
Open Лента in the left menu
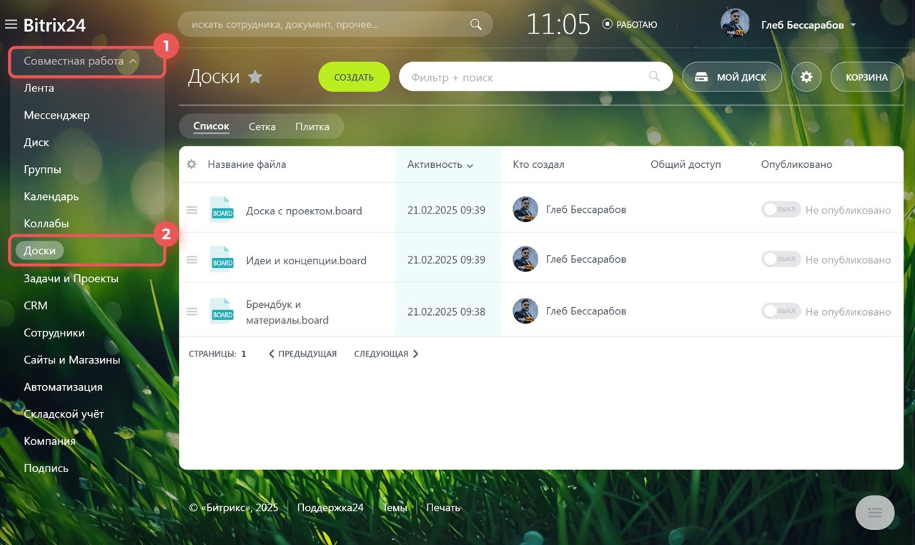tap(39, 88)
